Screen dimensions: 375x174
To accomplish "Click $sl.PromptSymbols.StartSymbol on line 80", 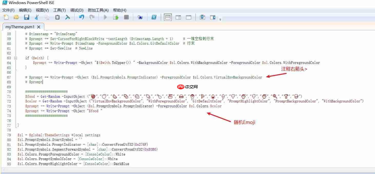I will pos(45,140).
